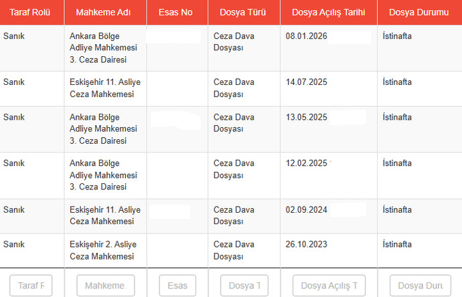This screenshot has width=462, height=297.
Task: Sort by Dosya Açılış Tarihi header
Action: point(328,12)
